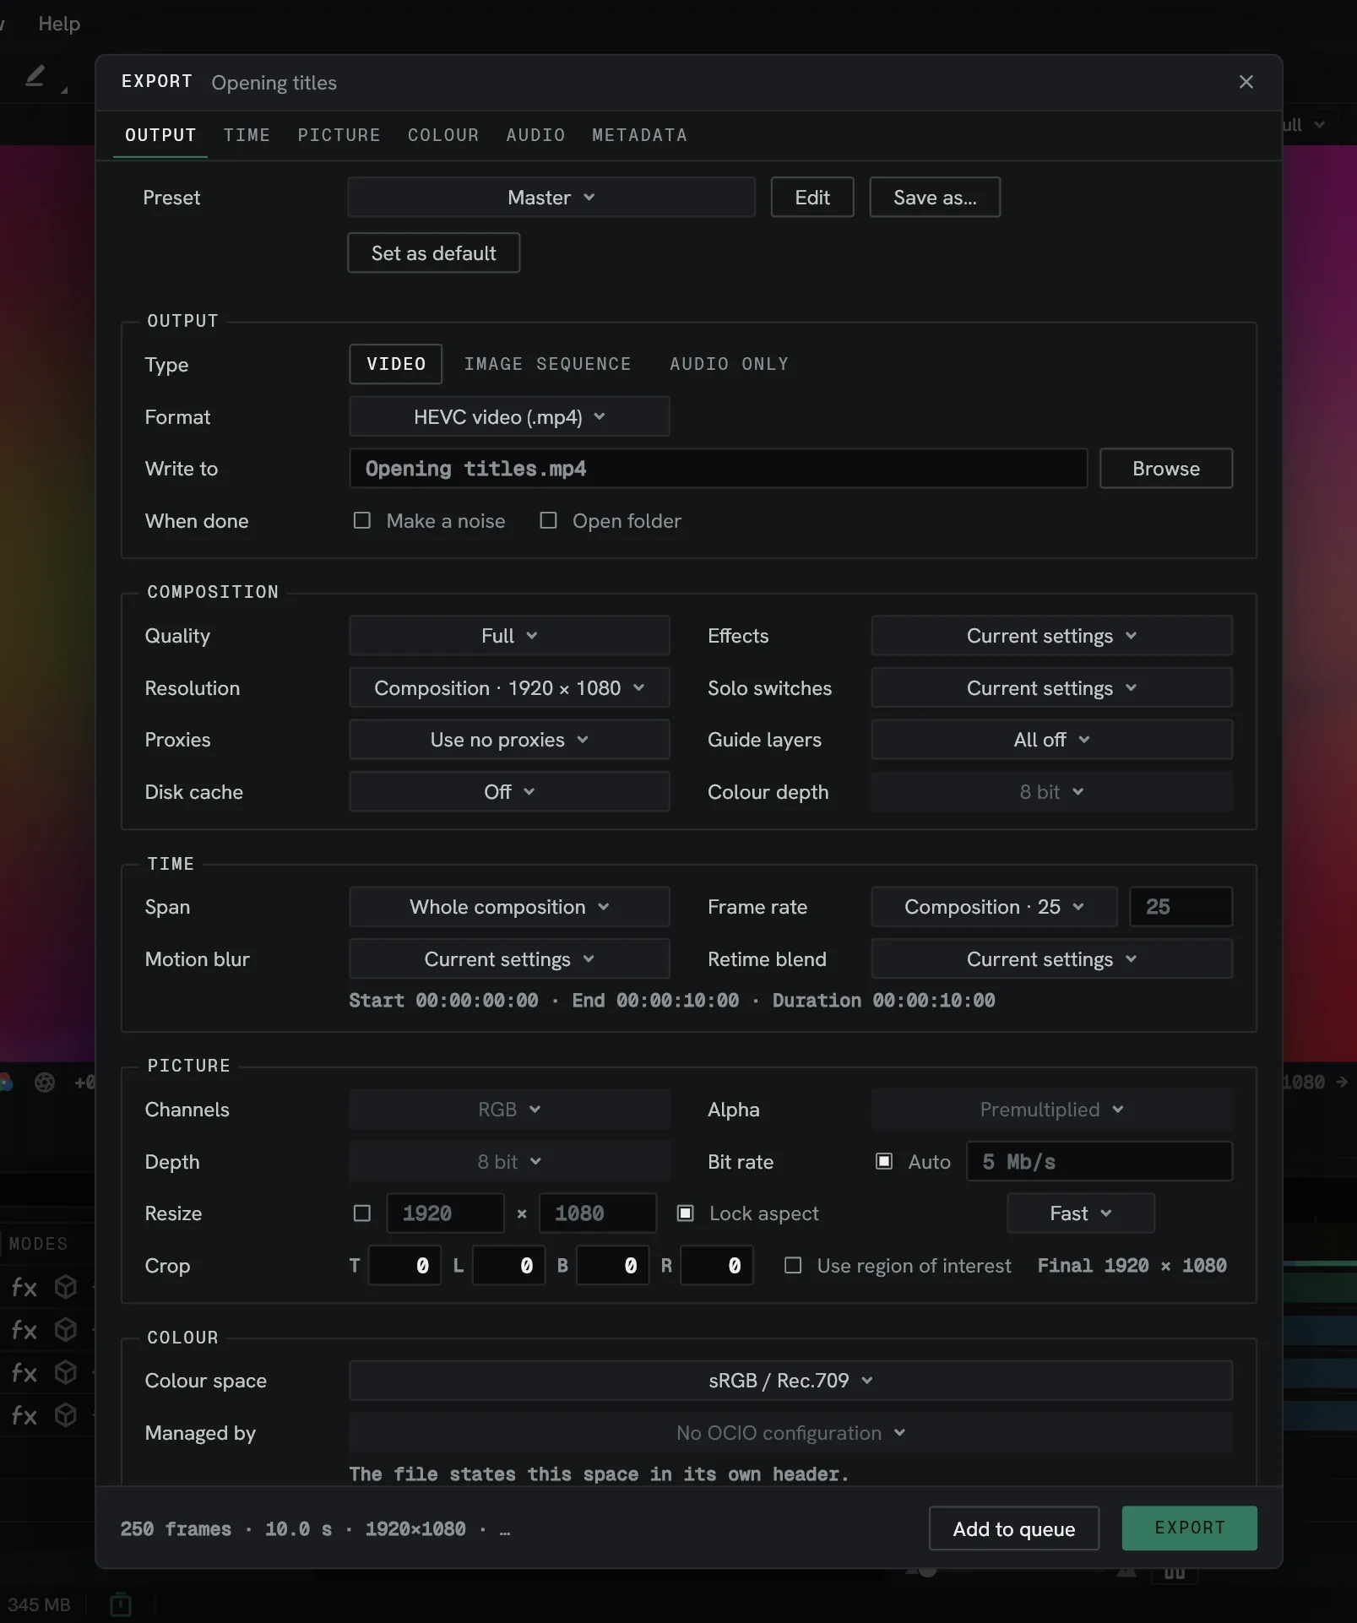Click the Save as... button

tap(935, 198)
